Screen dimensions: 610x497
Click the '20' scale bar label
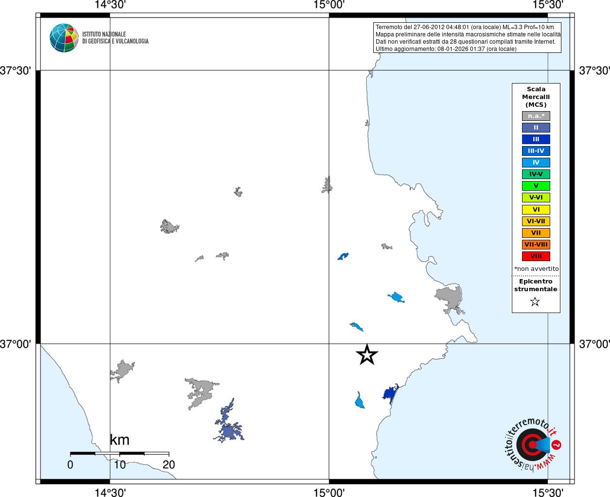pyautogui.click(x=169, y=465)
